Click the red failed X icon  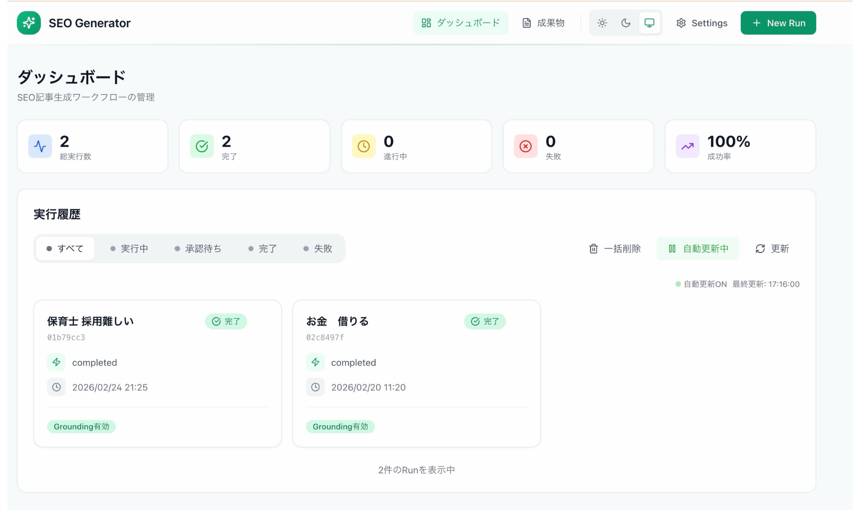point(525,146)
